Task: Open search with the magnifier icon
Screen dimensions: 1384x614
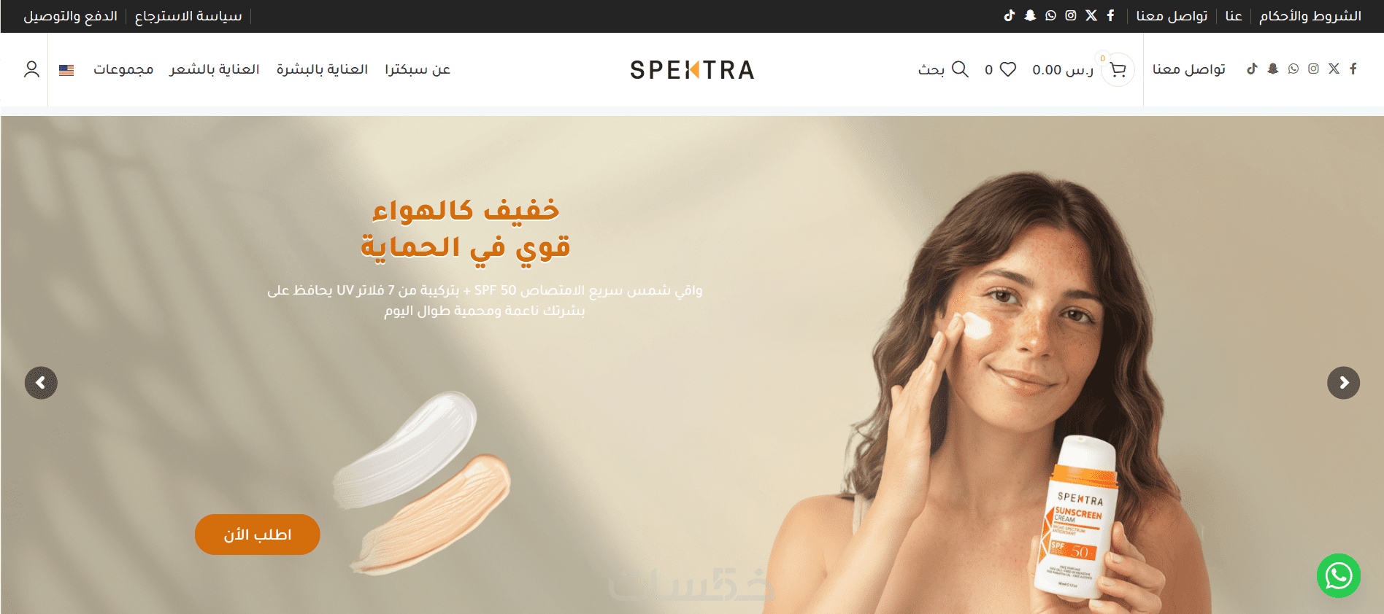Action: click(x=961, y=69)
